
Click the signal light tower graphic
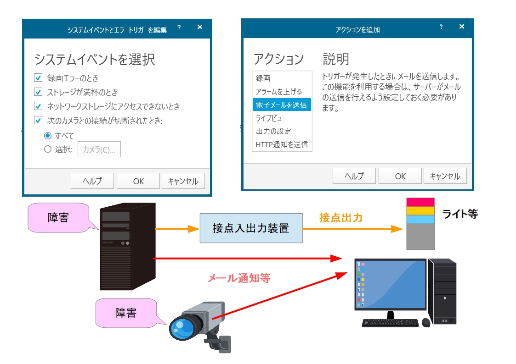(420, 224)
